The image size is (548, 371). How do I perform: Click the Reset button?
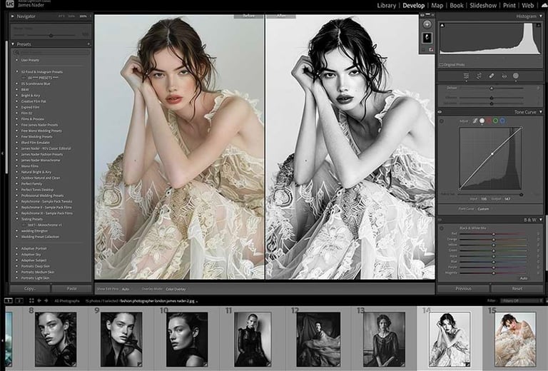517,288
